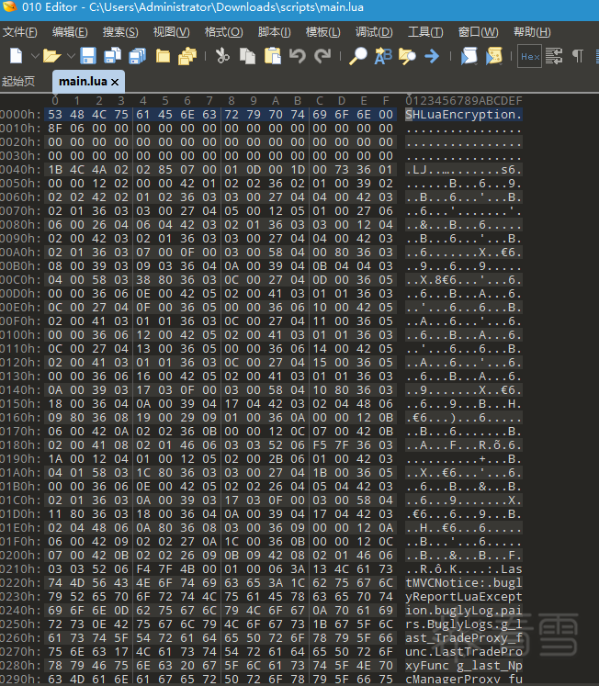
Task: Click the Close file folder icon
Action: pyautogui.click(x=163, y=56)
